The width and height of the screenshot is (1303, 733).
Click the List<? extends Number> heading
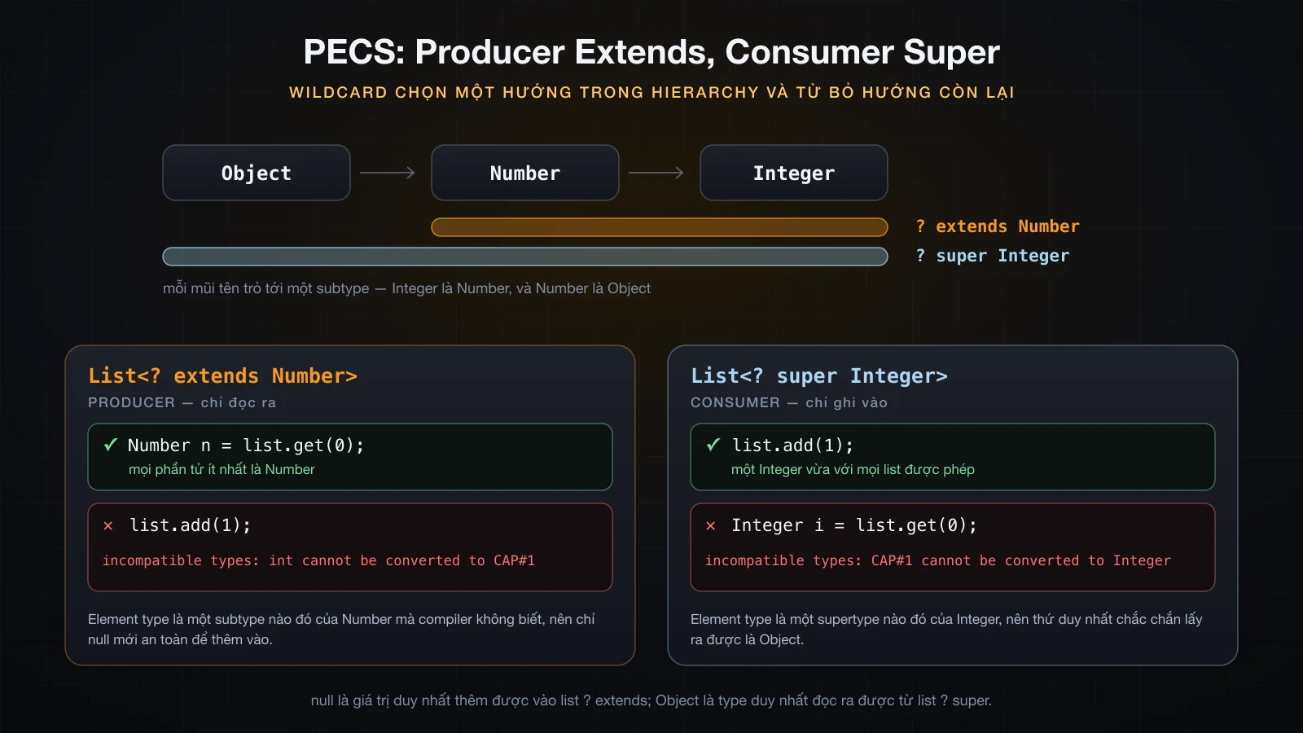pyautogui.click(x=222, y=375)
